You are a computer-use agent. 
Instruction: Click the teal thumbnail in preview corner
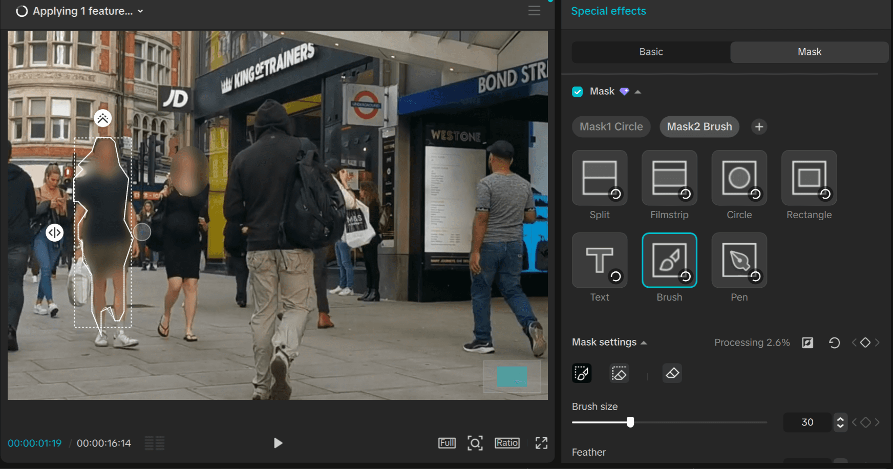tap(512, 377)
